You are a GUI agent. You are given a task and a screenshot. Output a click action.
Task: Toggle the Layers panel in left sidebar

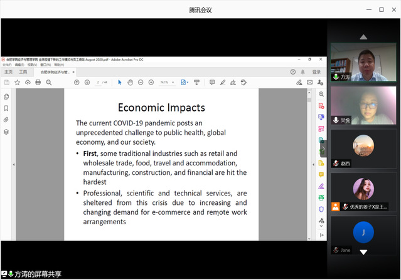tap(6, 132)
